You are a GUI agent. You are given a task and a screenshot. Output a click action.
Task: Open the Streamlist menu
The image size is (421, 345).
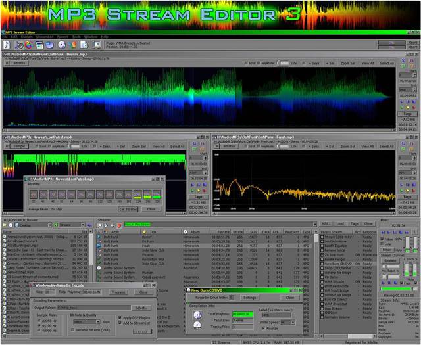tap(45, 37)
